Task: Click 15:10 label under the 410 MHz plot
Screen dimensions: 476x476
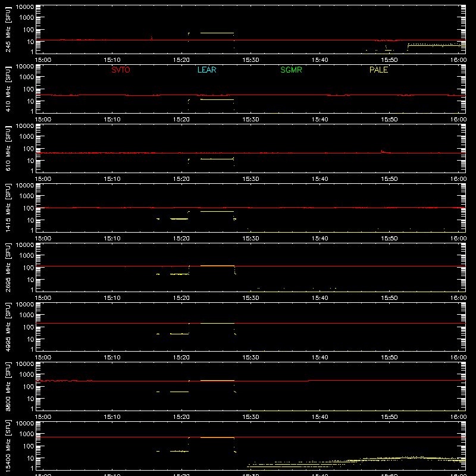Action: pyautogui.click(x=112, y=120)
